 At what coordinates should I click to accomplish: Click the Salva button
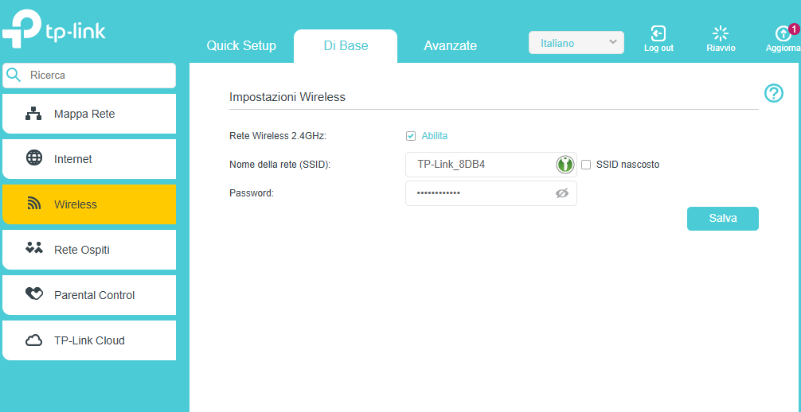point(723,219)
